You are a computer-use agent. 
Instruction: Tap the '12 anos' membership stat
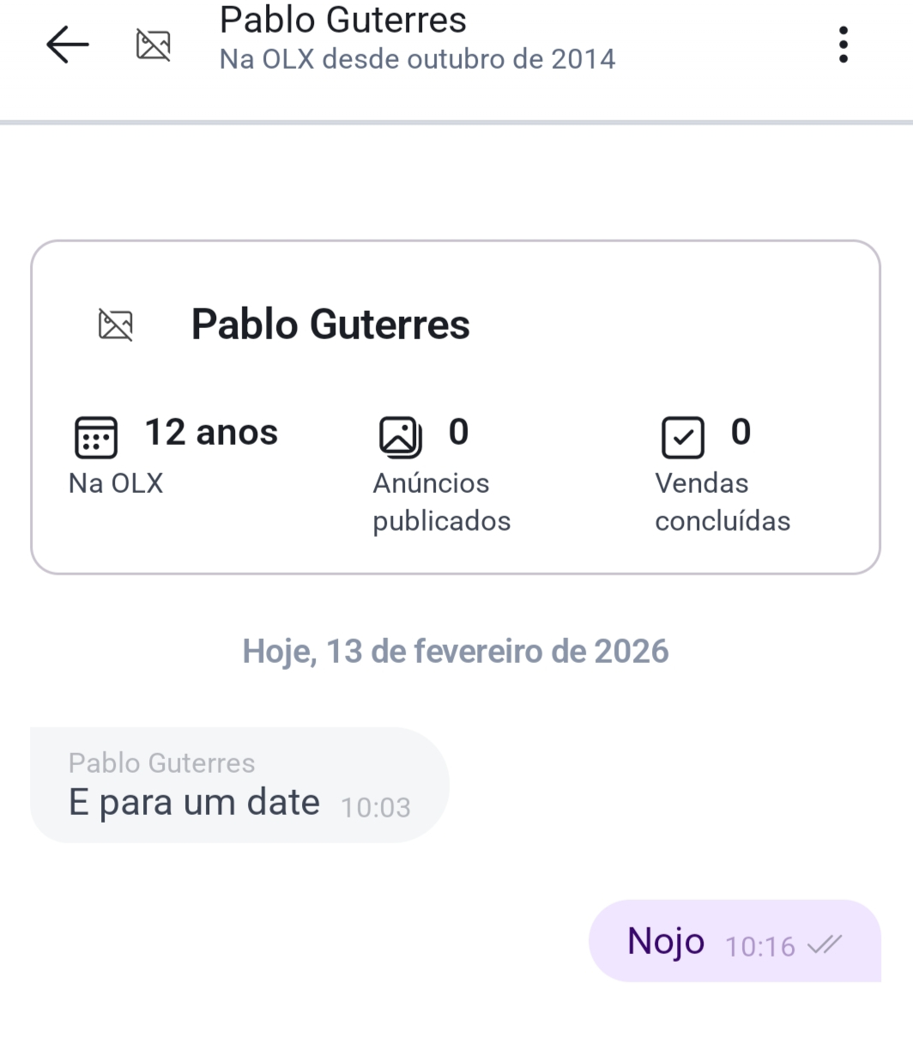(211, 432)
